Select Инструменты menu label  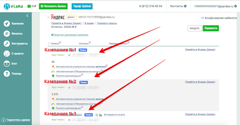coord(20,43)
